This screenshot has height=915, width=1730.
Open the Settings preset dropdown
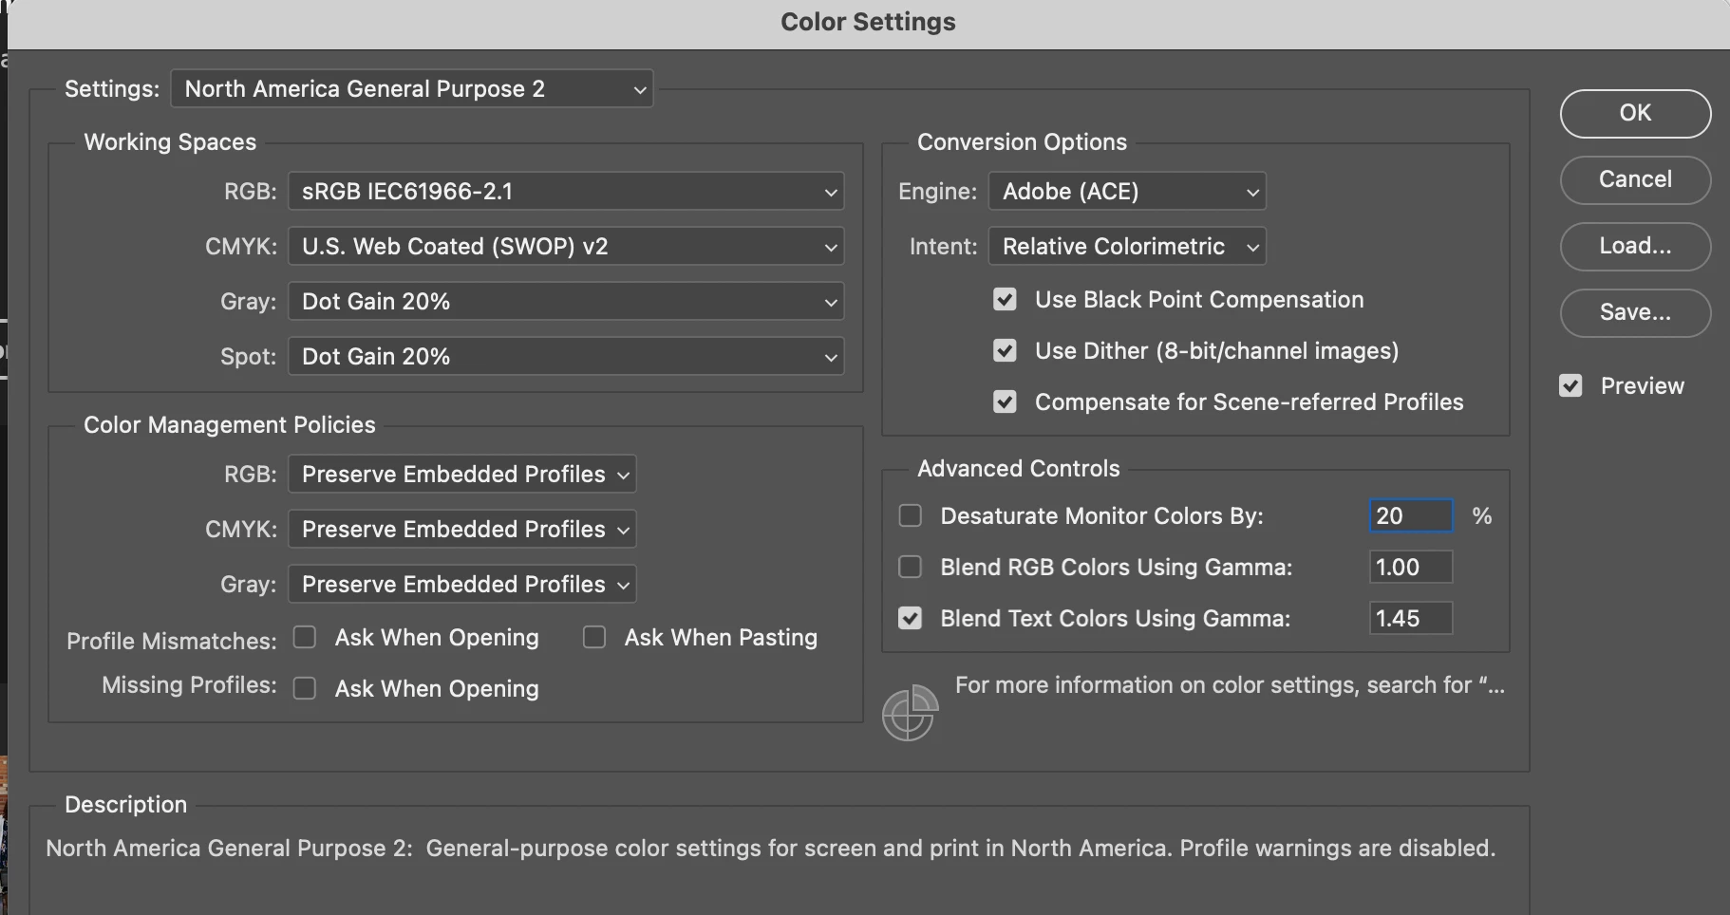pyautogui.click(x=412, y=88)
